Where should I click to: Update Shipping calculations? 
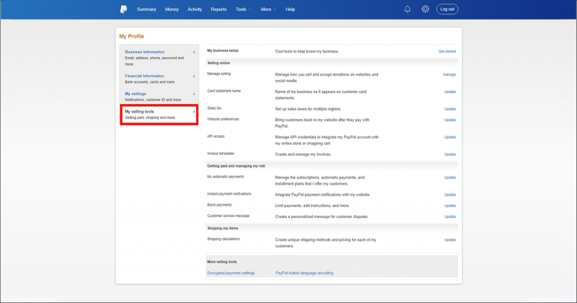[x=449, y=240]
